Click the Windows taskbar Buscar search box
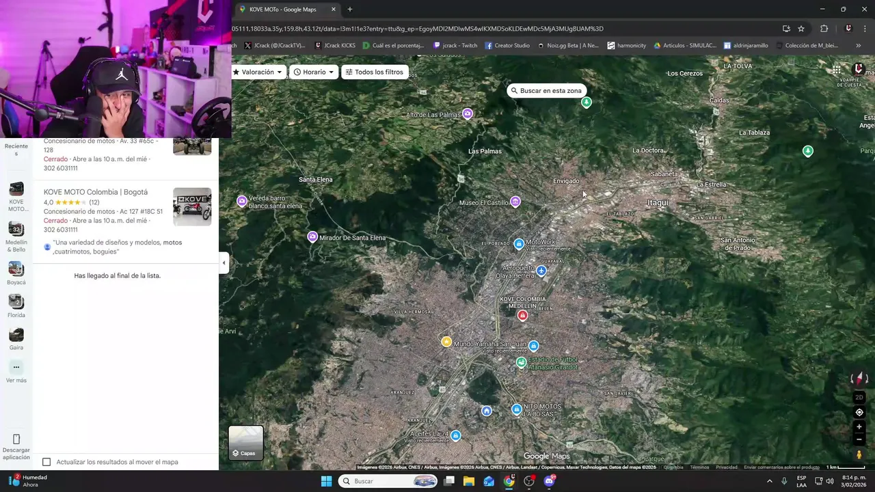The image size is (875, 492). click(x=389, y=481)
